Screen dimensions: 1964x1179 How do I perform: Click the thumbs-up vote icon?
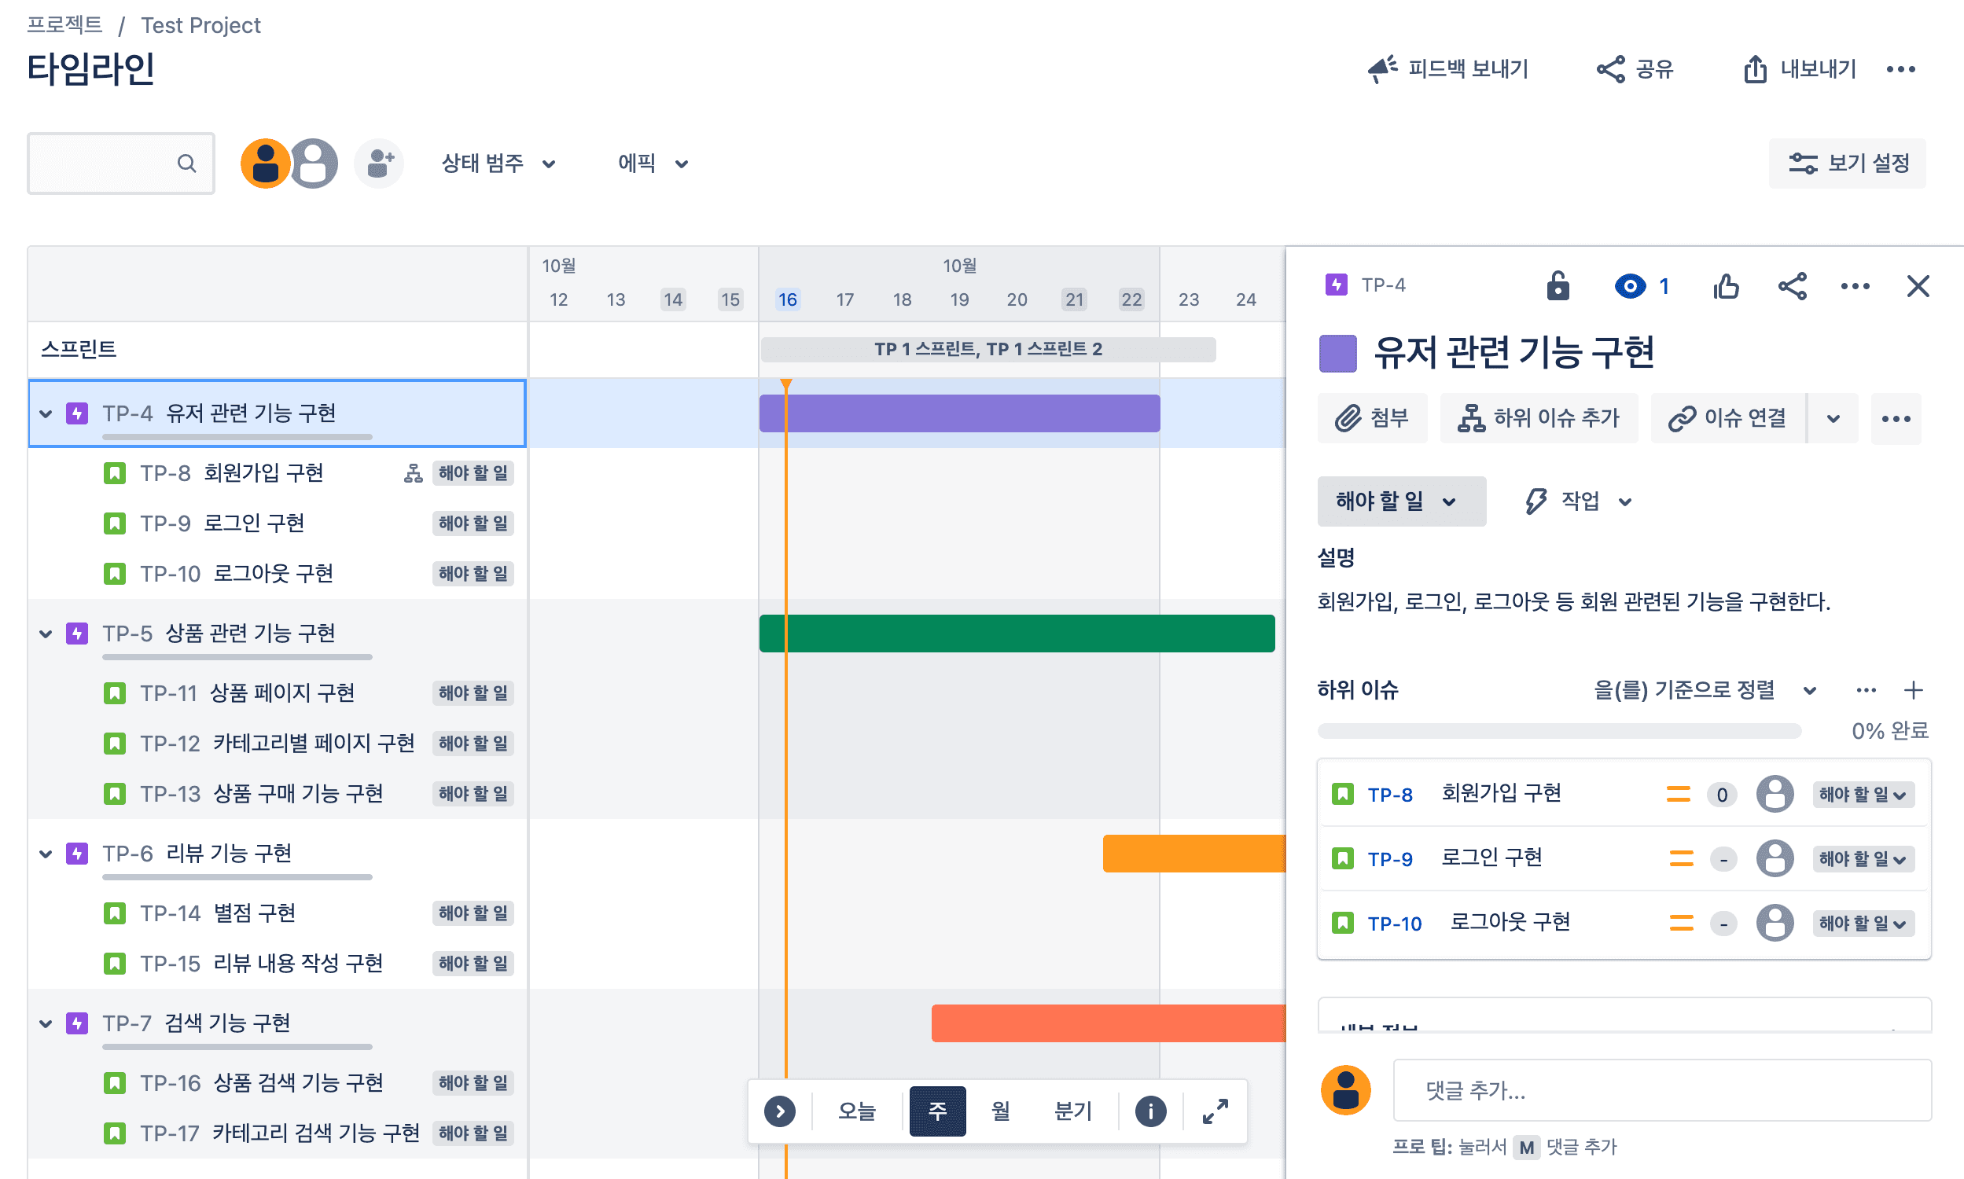[x=1726, y=286]
